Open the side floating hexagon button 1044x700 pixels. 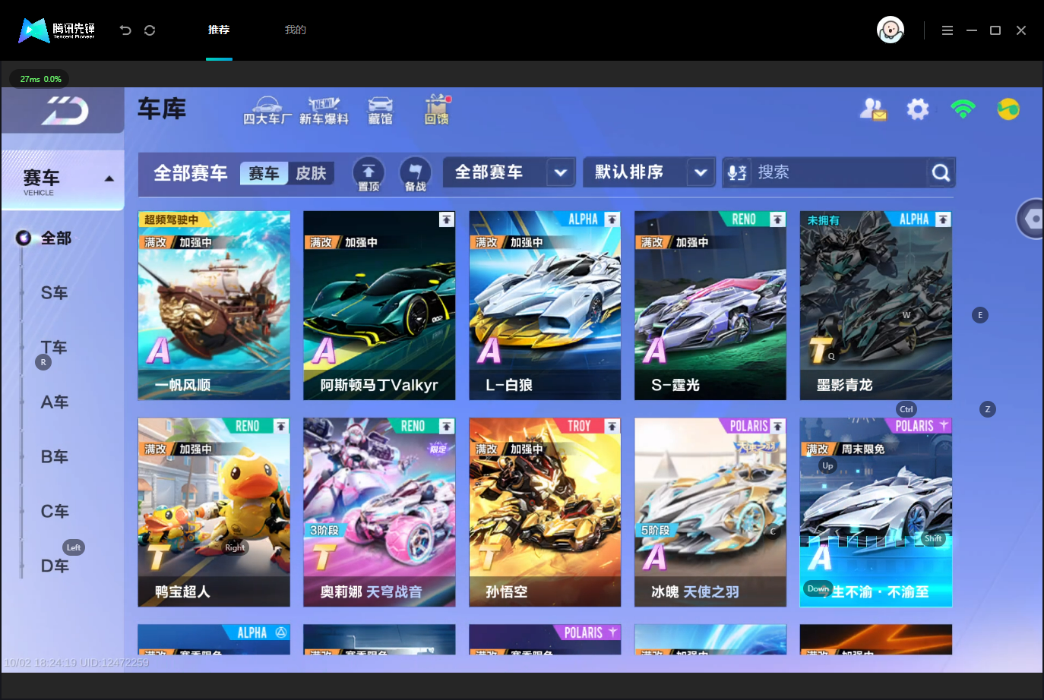1031,219
